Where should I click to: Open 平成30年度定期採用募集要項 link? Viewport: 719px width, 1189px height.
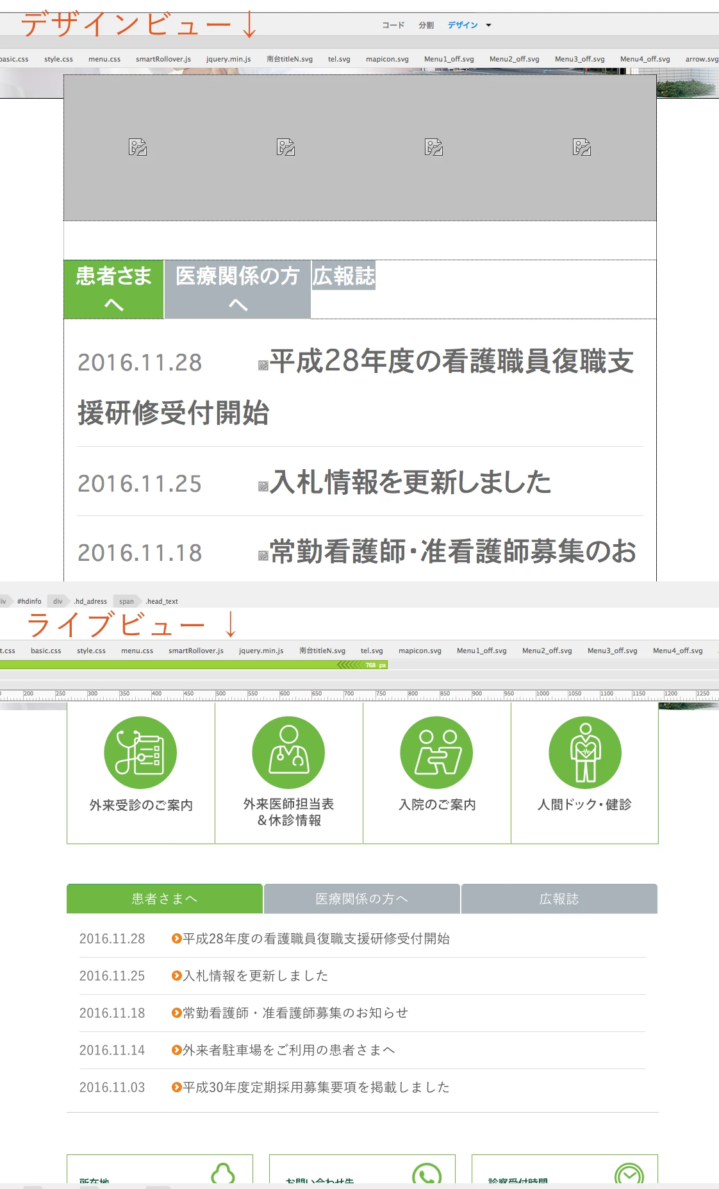pyautogui.click(x=317, y=1087)
